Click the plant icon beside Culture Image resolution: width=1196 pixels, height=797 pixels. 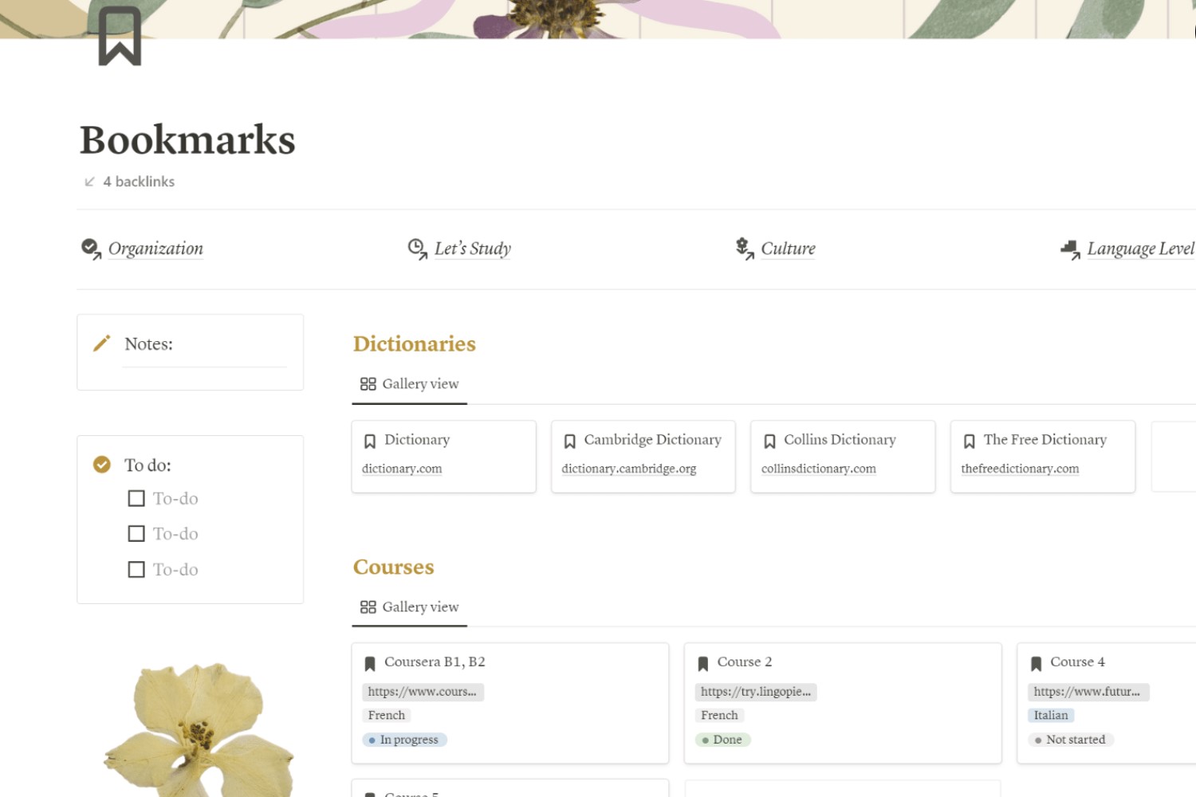tap(742, 248)
